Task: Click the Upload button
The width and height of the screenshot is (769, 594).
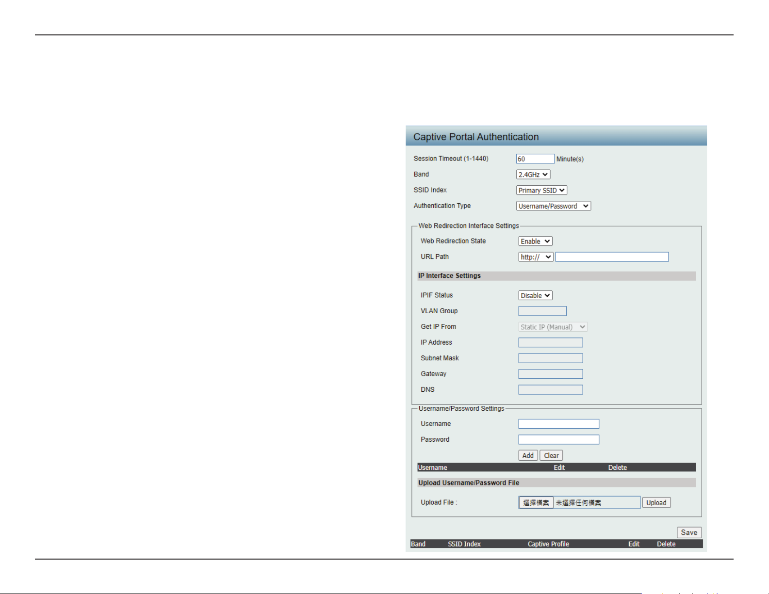Action: [656, 503]
